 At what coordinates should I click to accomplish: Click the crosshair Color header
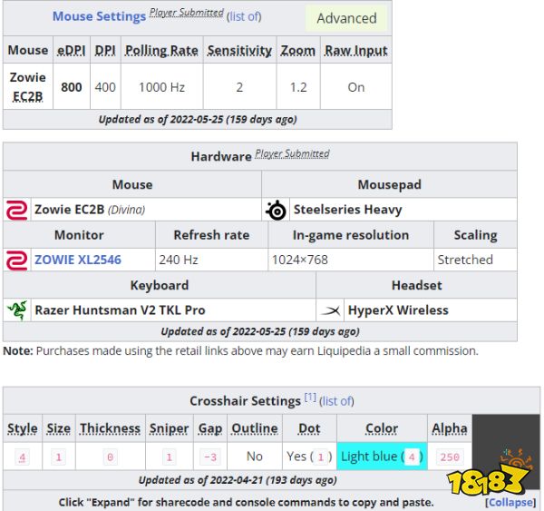382,428
